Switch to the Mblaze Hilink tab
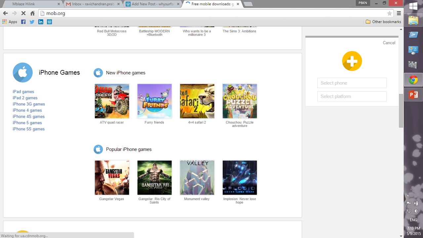The image size is (423, 238). coord(31,4)
